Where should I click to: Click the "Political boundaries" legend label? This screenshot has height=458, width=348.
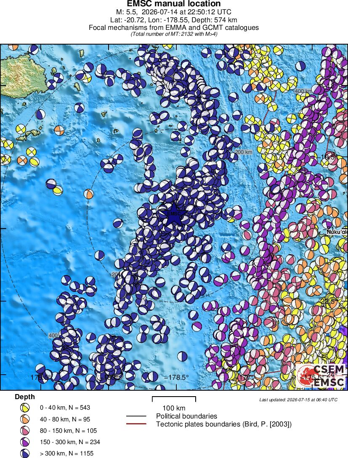click(186, 416)
